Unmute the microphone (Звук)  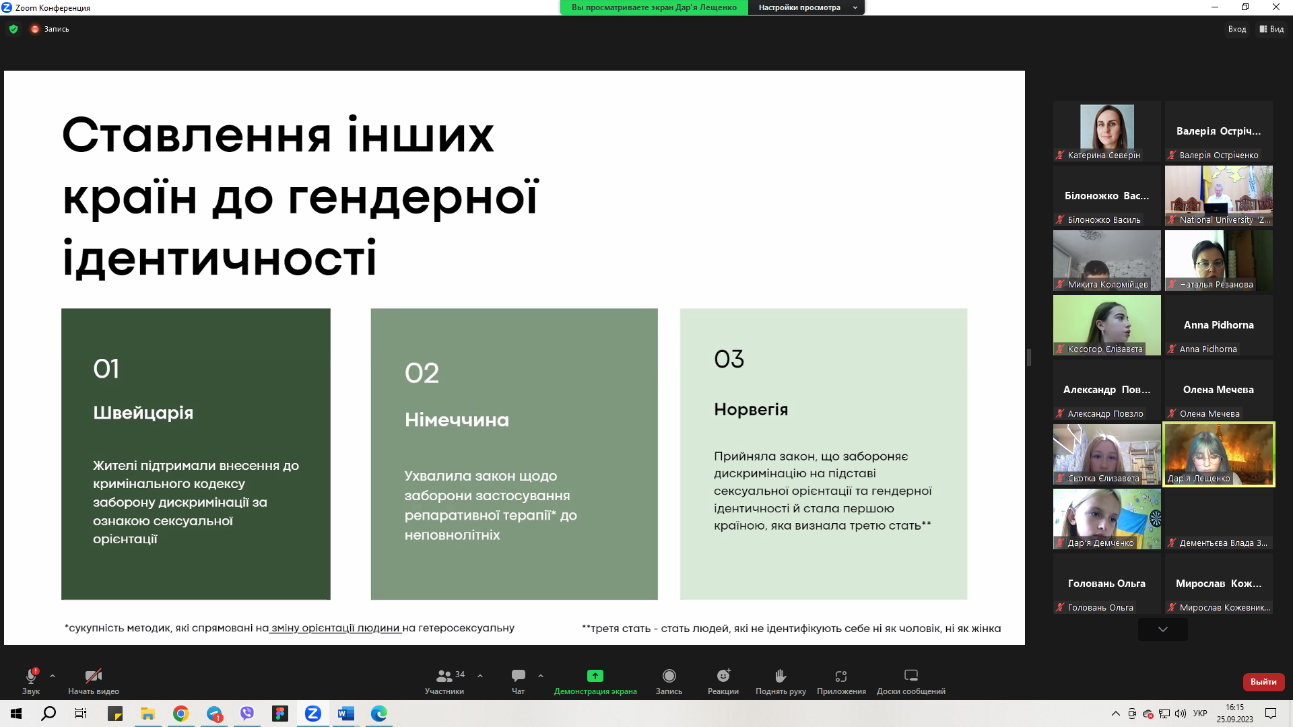point(31,677)
